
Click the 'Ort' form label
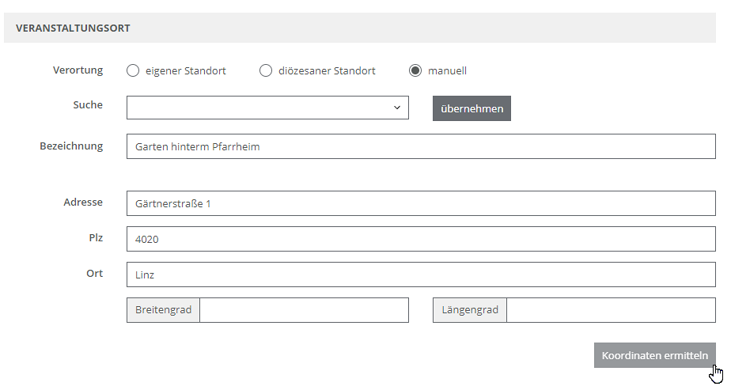tap(95, 274)
